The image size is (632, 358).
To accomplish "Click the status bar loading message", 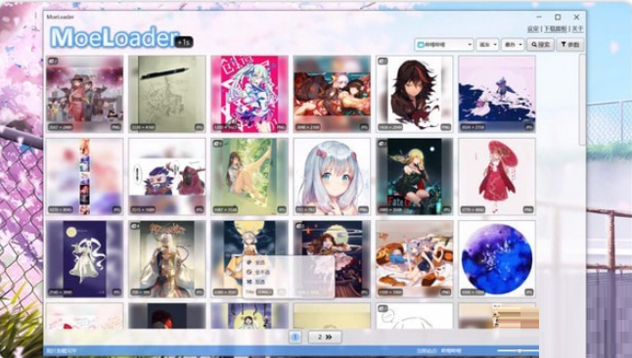I will click(62, 351).
